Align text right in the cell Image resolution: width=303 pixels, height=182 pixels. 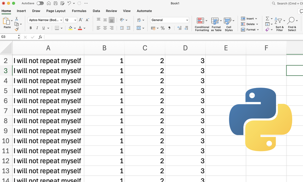coord(112,28)
